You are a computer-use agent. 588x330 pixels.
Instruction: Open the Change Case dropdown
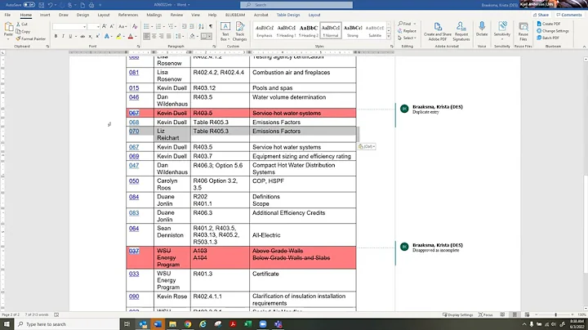pyautogui.click(x=122, y=26)
